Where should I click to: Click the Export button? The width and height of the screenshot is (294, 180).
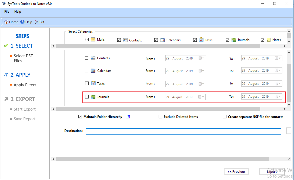[272, 172]
